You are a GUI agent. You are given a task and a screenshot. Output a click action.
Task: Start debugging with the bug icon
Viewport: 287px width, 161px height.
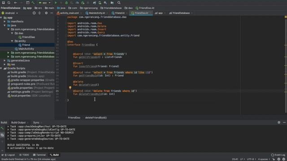pyautogui.click(x=66, y=3)
